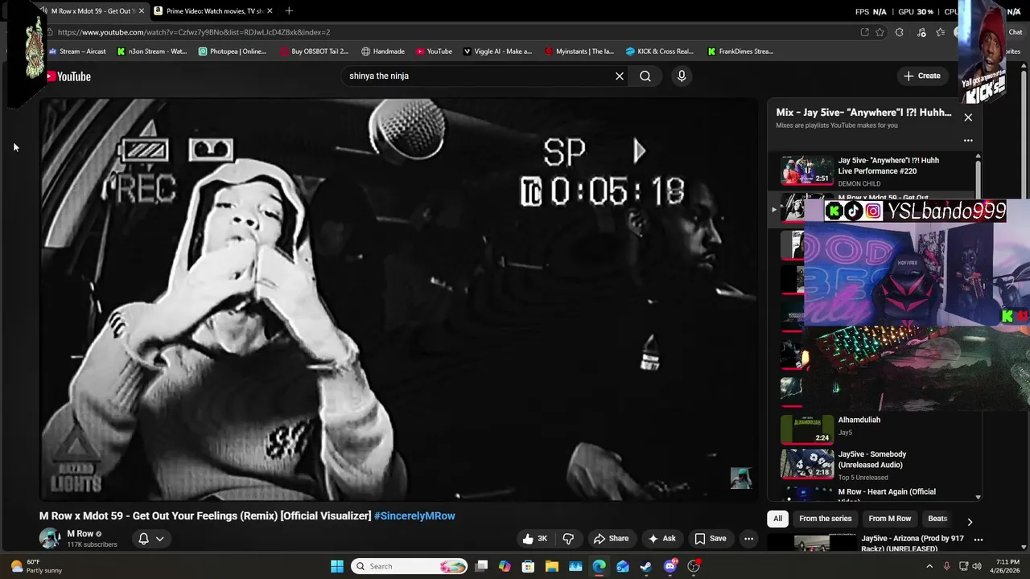This screenshot has height=579, width=1030.
Task: Open Myinstants bookmark
Action: click(579, 51)
